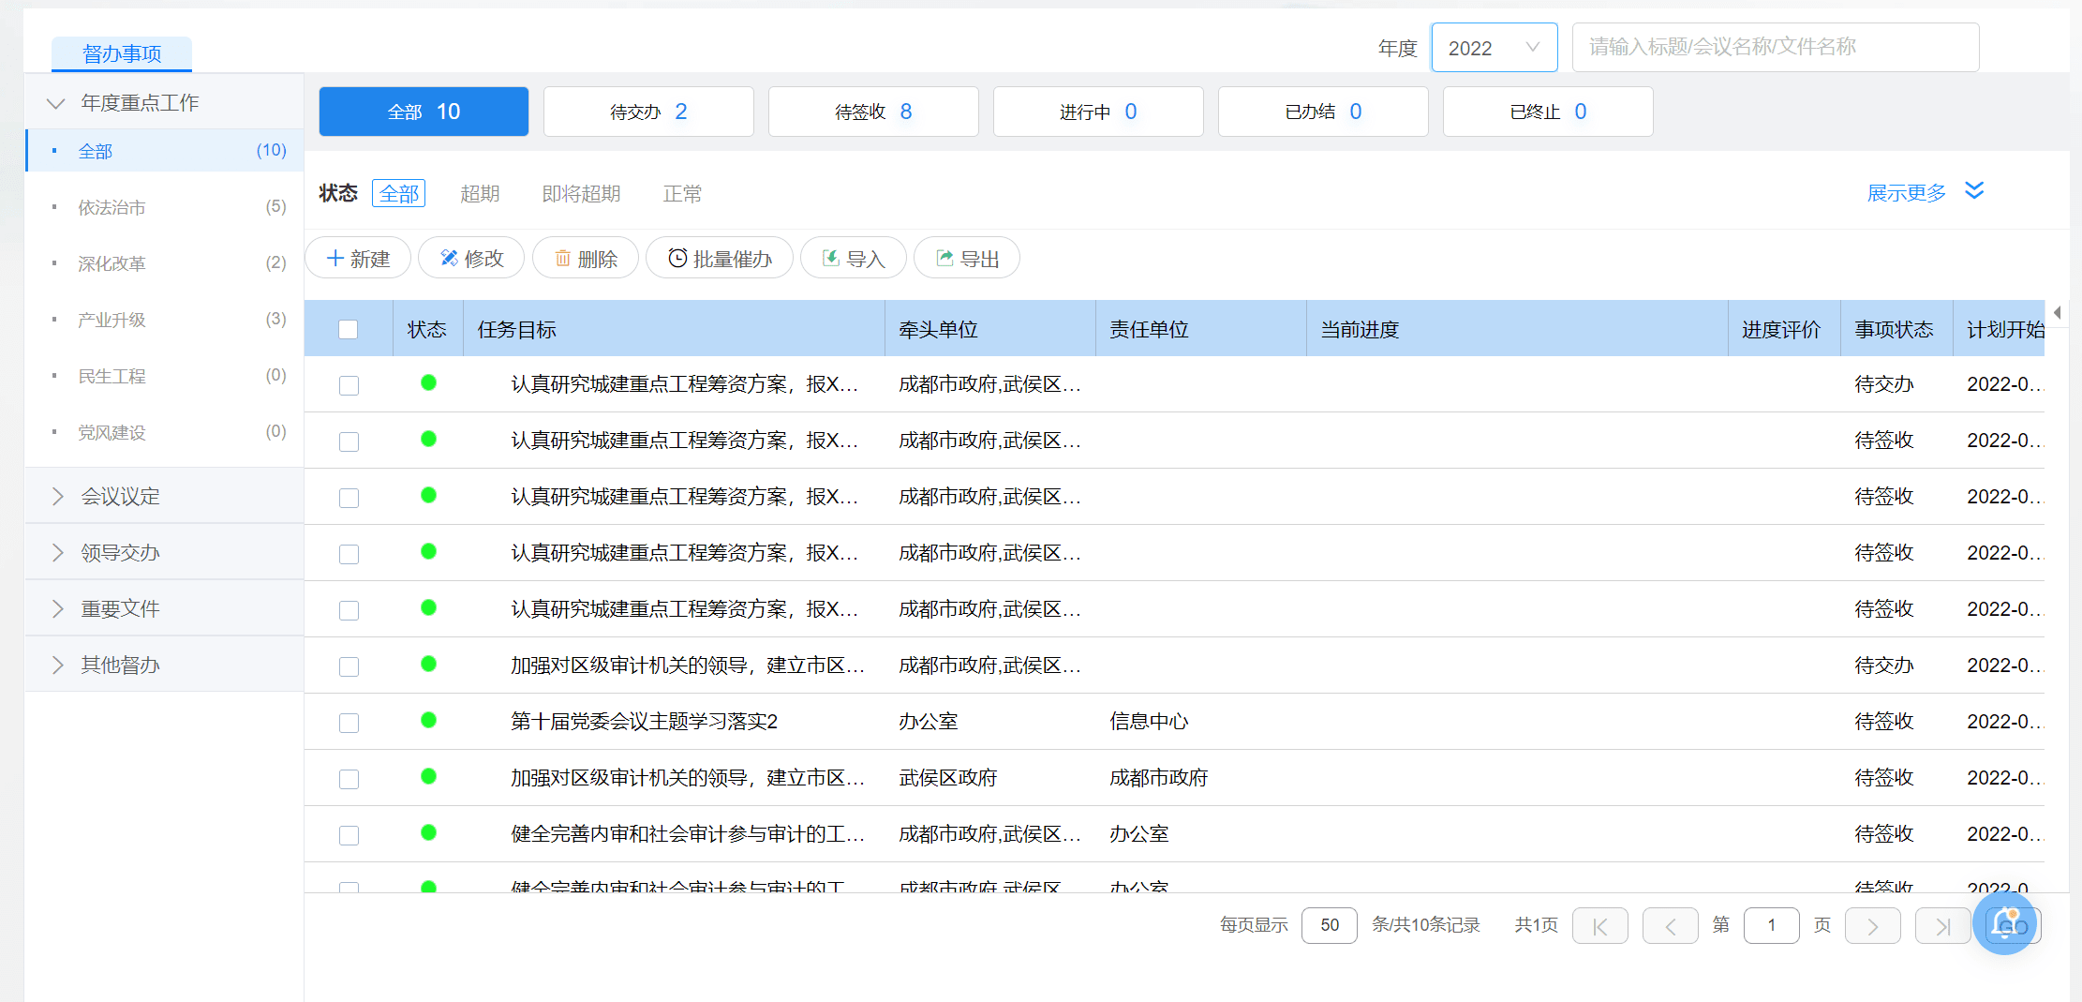
Task: Open the 年度 2022 dropdown
Action: [x=1494, y=48]
